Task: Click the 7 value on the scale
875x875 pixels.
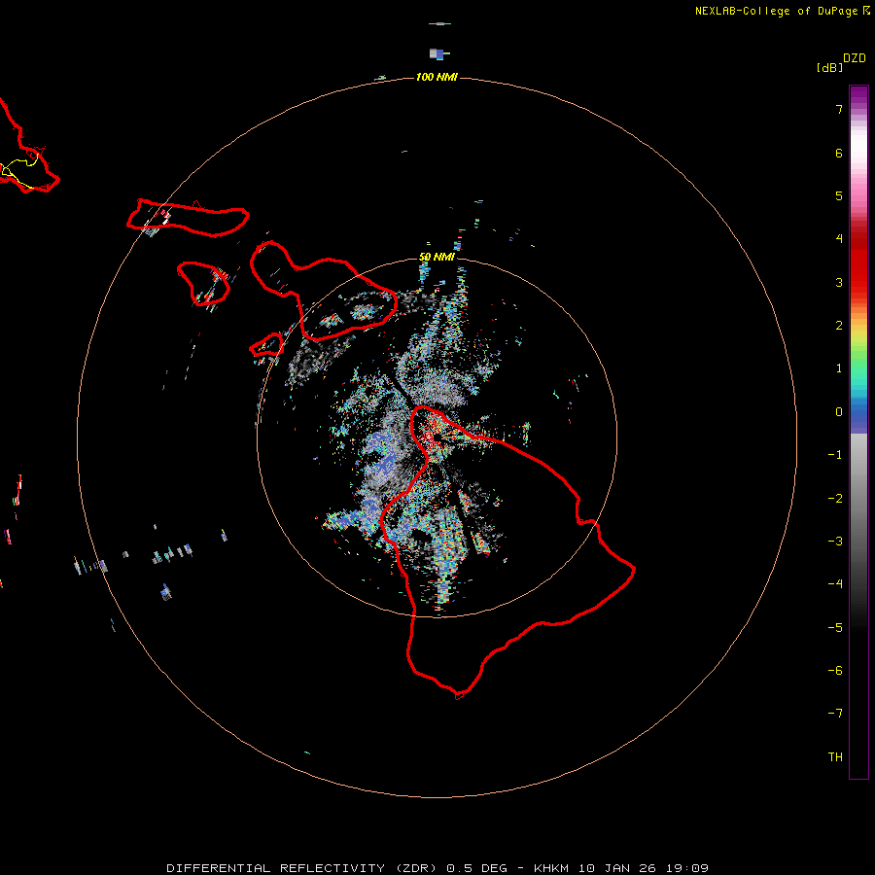Action: pyautogui.click(x=839, y=109)
